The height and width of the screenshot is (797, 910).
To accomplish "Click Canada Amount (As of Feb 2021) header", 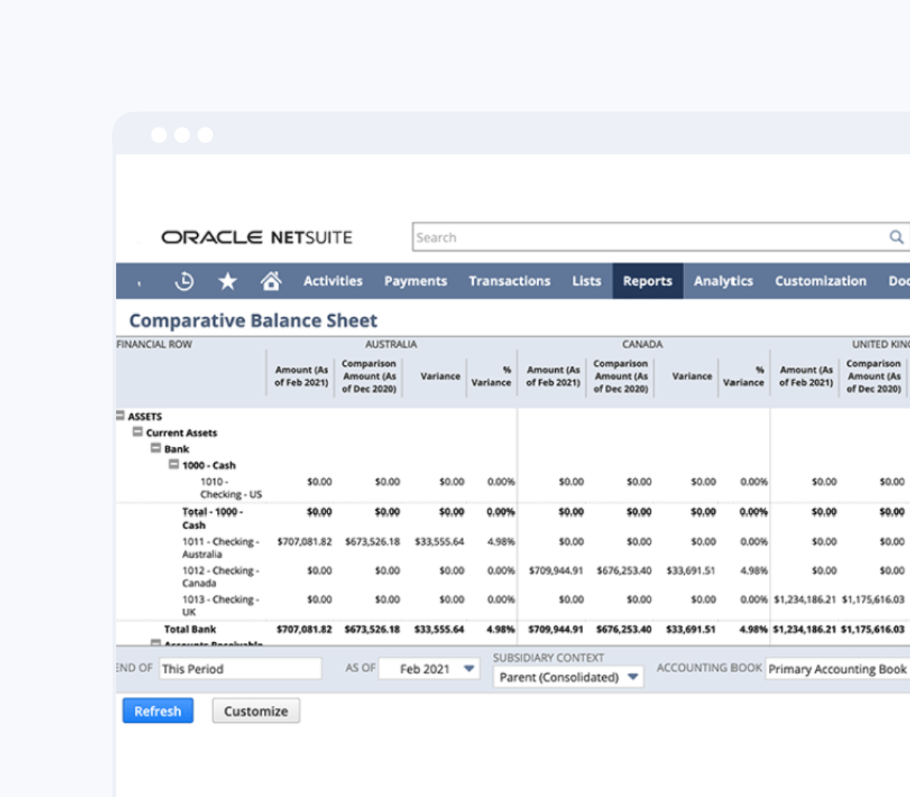I will point(554,376).
